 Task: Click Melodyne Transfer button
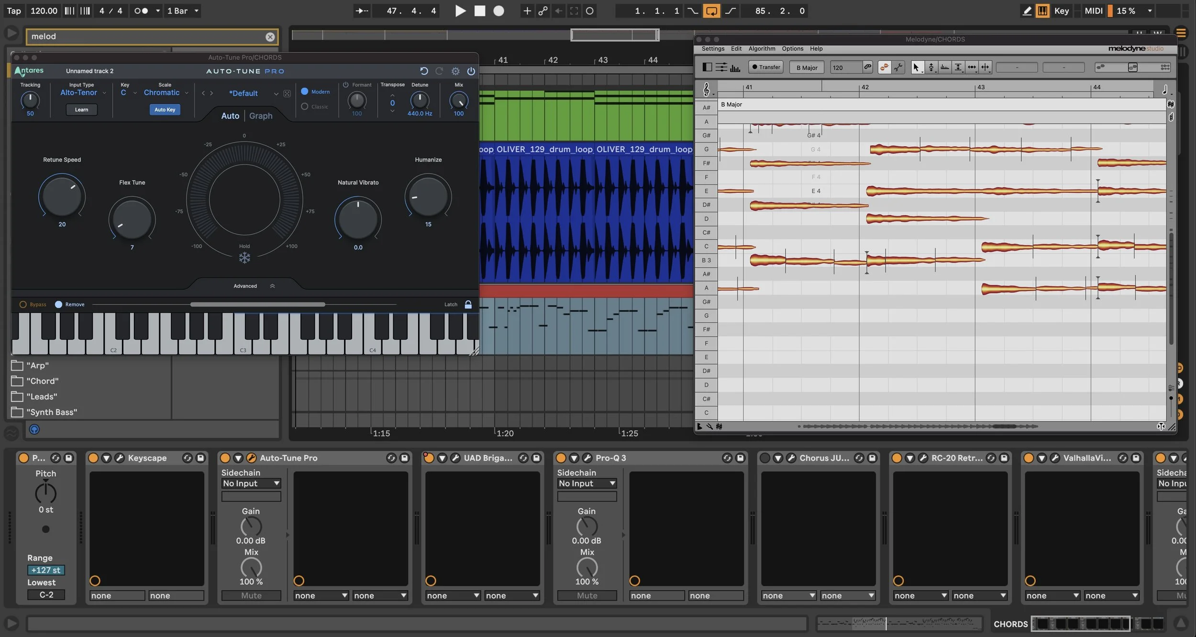[x=766, y=67]
